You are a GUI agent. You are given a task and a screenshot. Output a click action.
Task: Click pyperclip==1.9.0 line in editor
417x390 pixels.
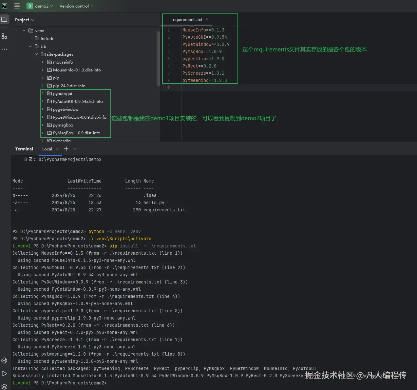tap(203, 59)
